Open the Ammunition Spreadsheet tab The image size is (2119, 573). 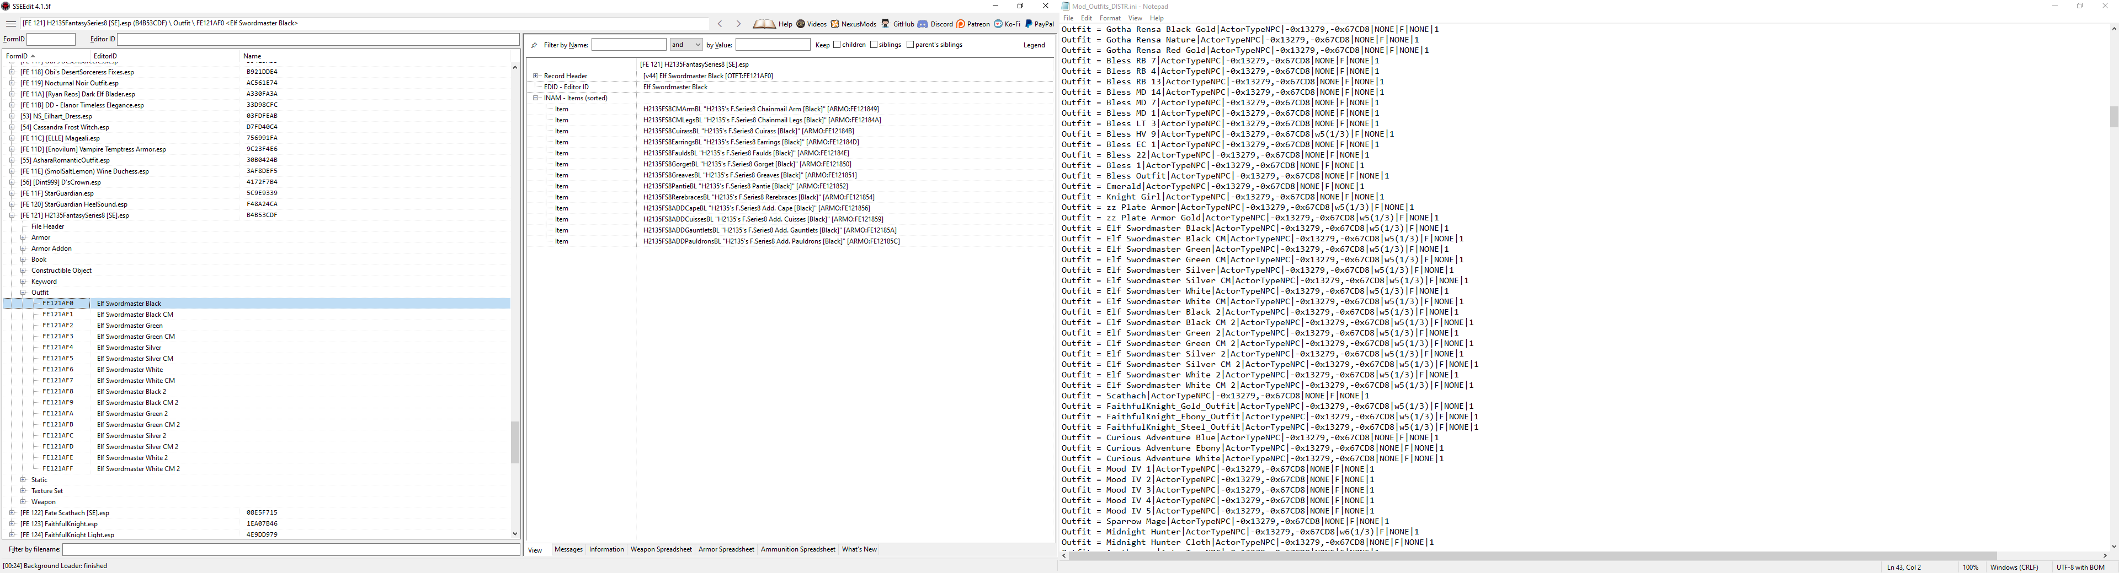tap(798, 549)
